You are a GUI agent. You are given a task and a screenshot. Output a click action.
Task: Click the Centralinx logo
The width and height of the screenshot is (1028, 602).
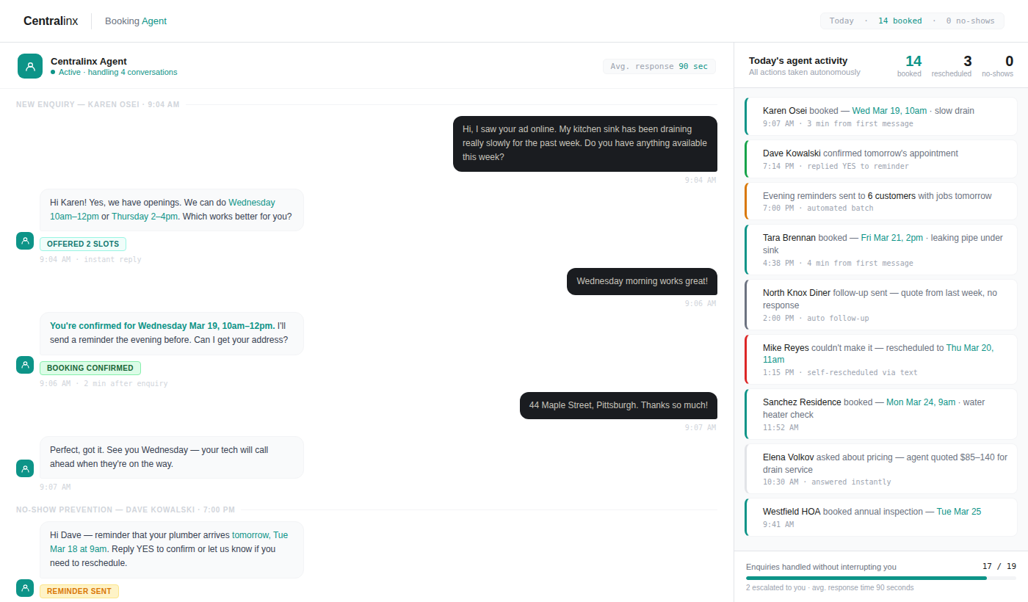coord(51,21)
